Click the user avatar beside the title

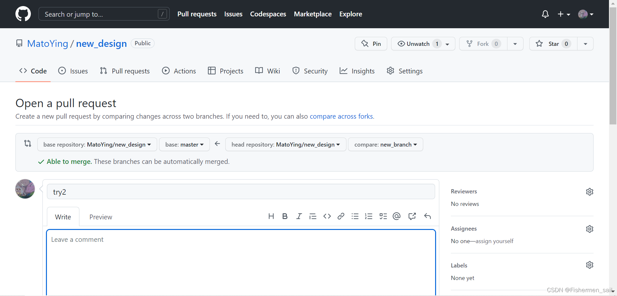coord(25,189)
